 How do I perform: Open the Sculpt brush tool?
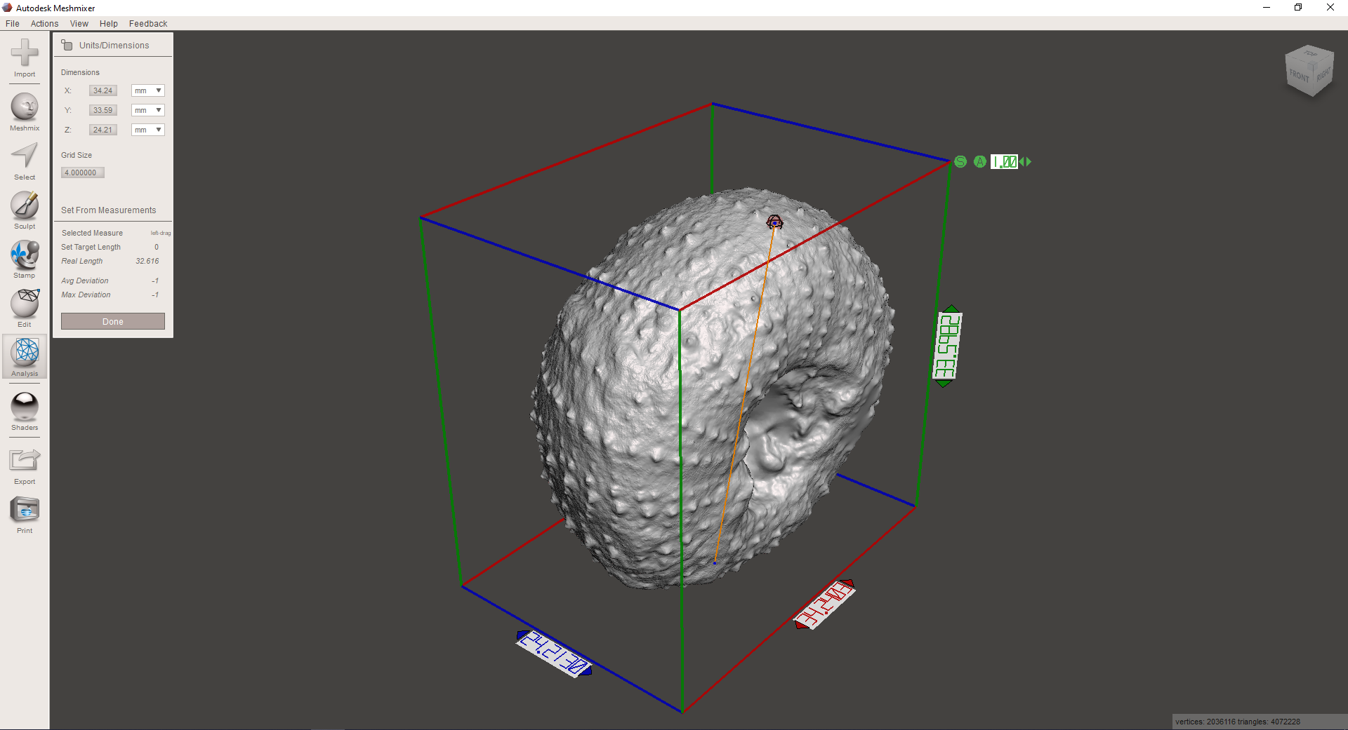[25, 205]
